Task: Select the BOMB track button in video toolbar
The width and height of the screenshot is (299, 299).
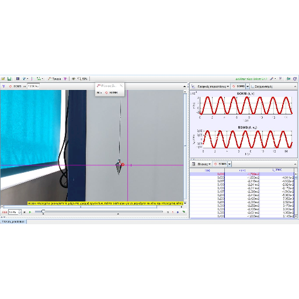Action: (16, 86)
